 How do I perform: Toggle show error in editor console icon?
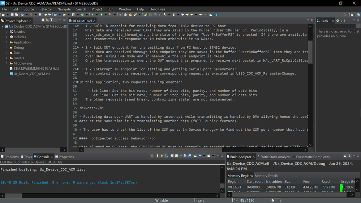pos(166,156)
